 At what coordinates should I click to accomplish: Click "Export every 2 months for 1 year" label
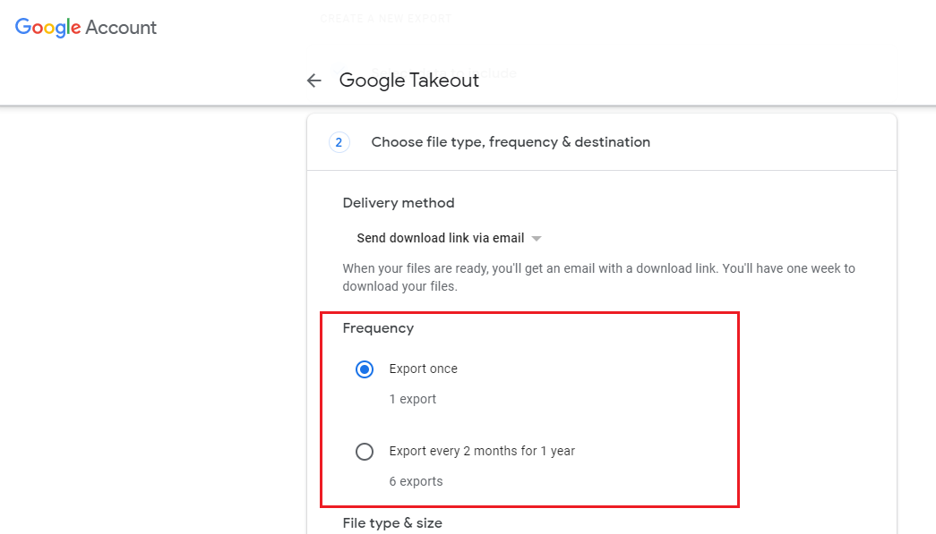(x=482, y=452)
